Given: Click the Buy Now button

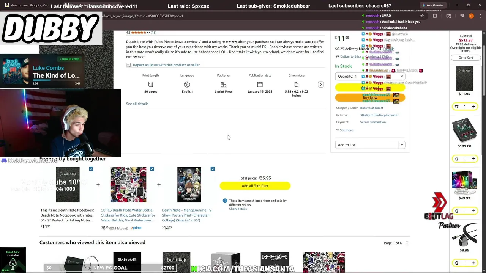Looking at the screenshot, I should click(370, 98).
